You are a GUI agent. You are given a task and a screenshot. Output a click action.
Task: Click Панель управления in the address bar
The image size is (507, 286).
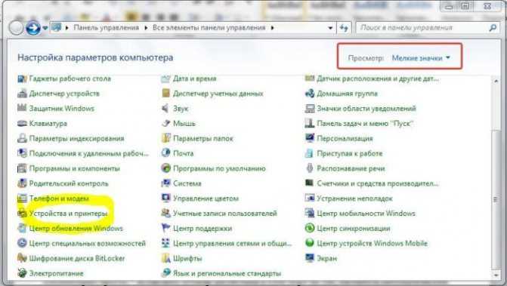[x=106, y=28]
